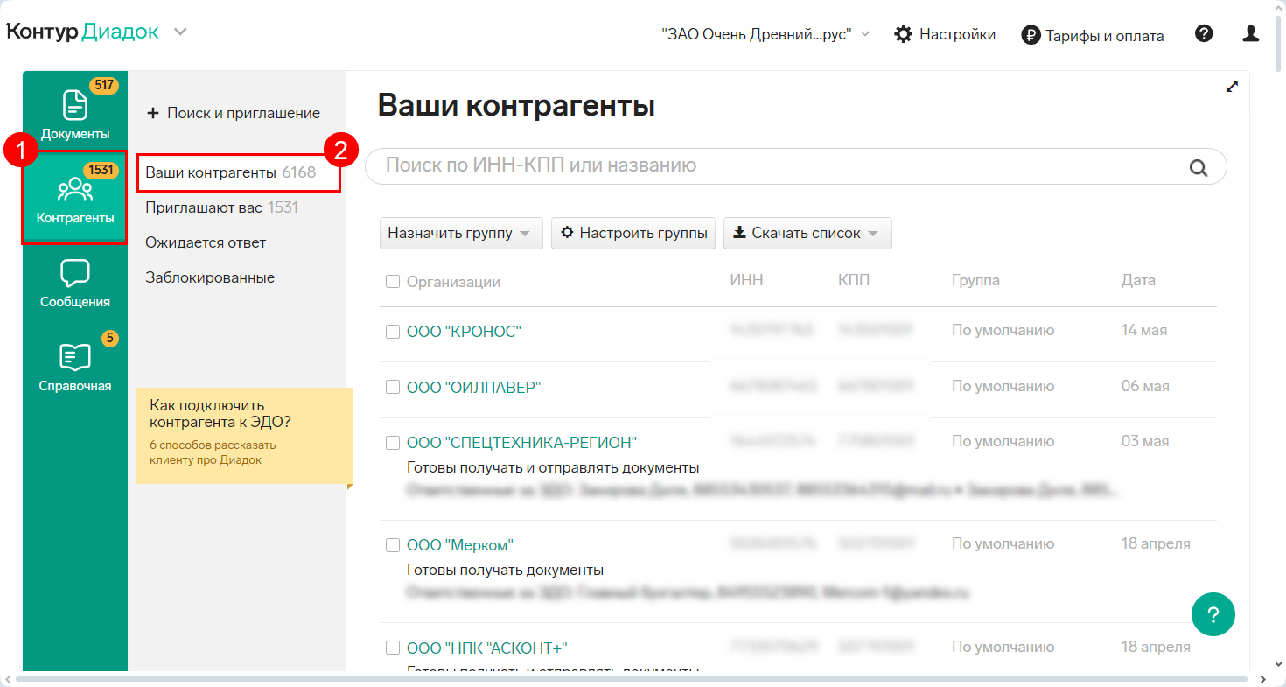Click the plus icon near Поиск и приглашение
The height and width of the screenshot is (687, 1286).
[153, 113]
